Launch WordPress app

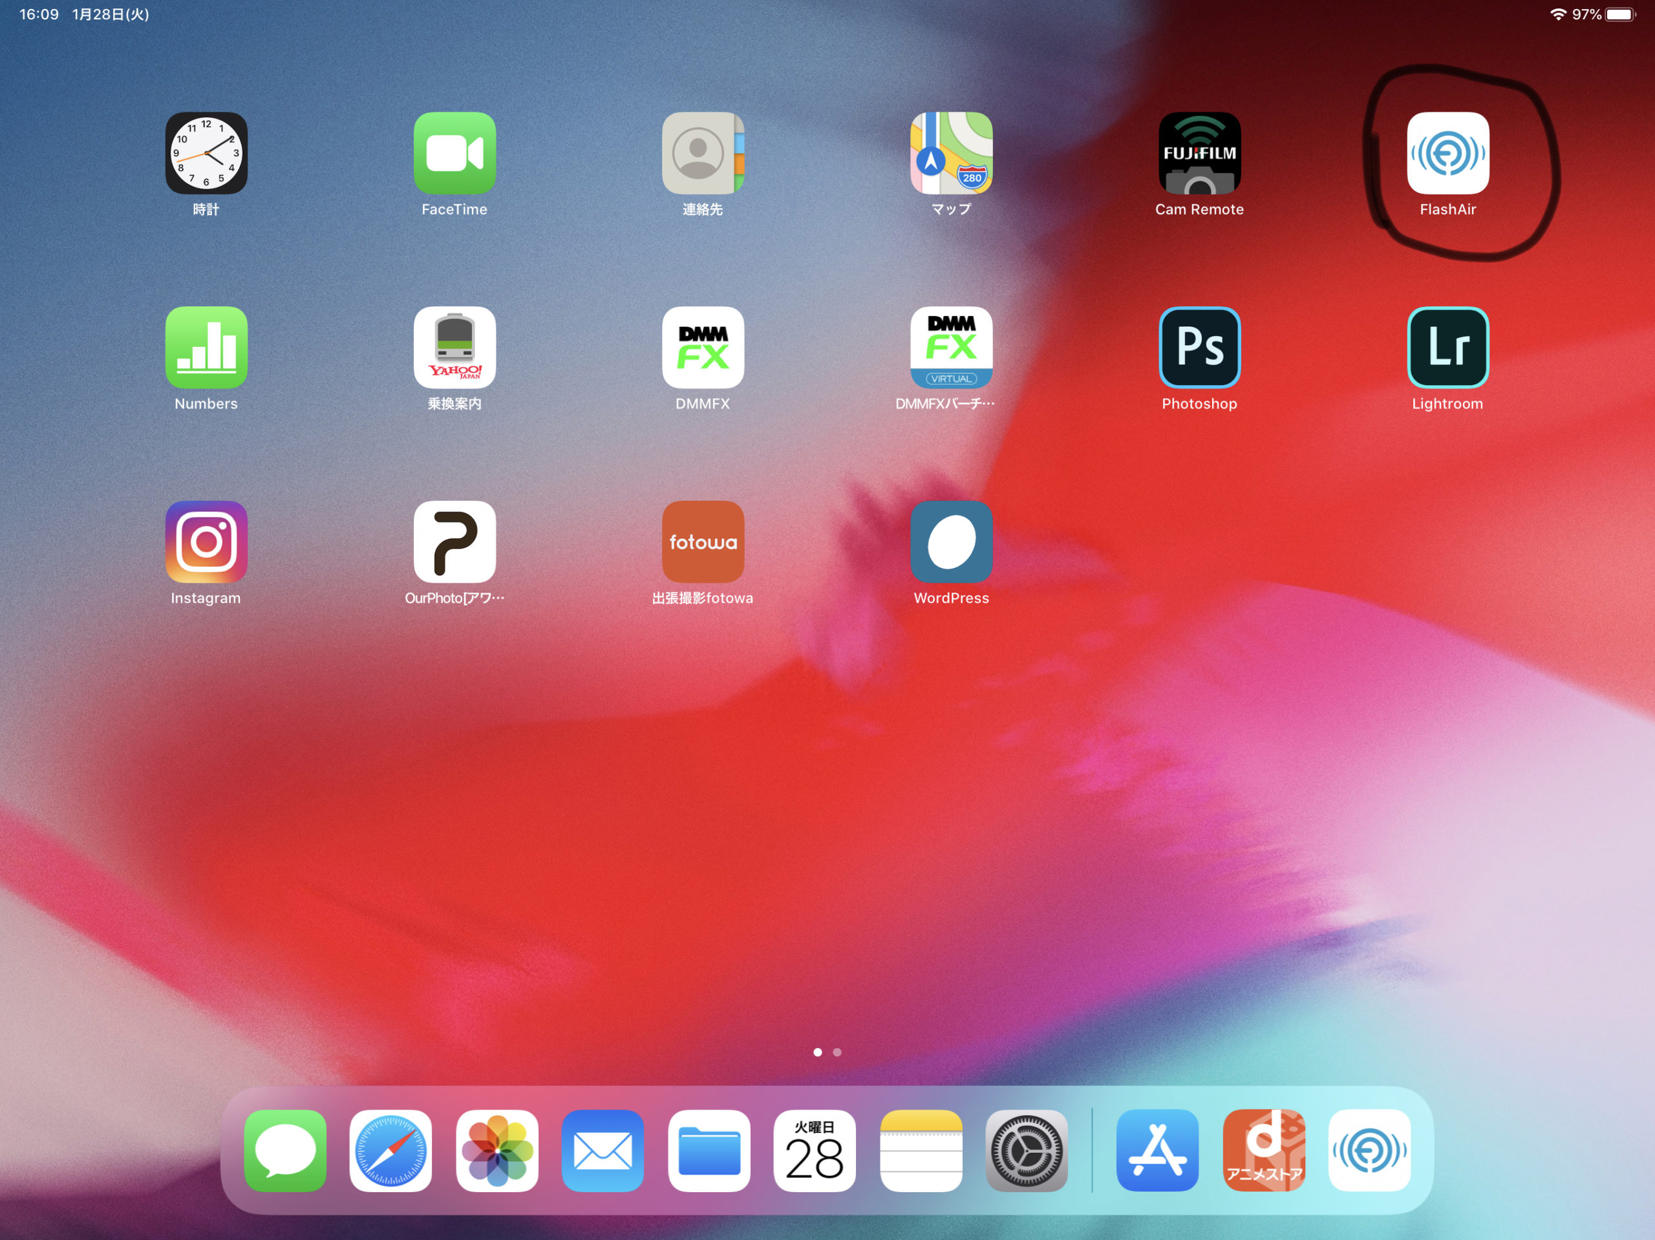[x=951, y=542]
